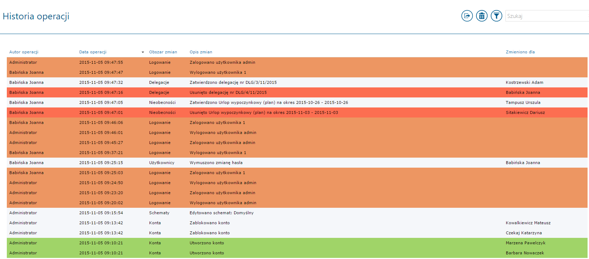Select 'Wymuszono zmianę hasła' description
The image size is (589, 259).
[216, 163]
